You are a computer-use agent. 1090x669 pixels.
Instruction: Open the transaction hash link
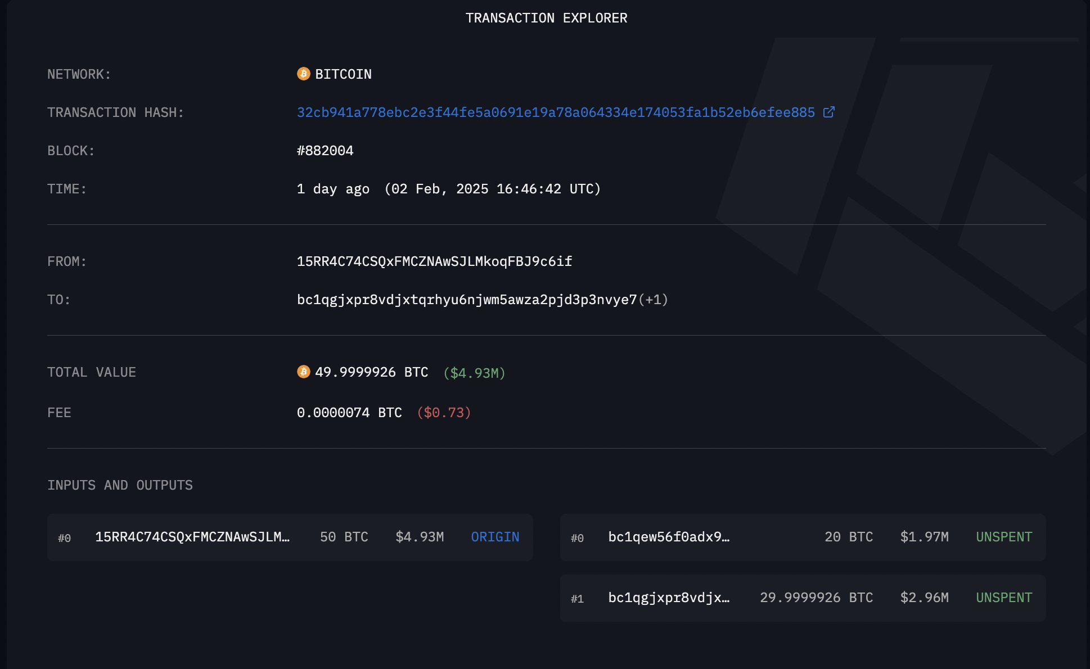point(555,112)
